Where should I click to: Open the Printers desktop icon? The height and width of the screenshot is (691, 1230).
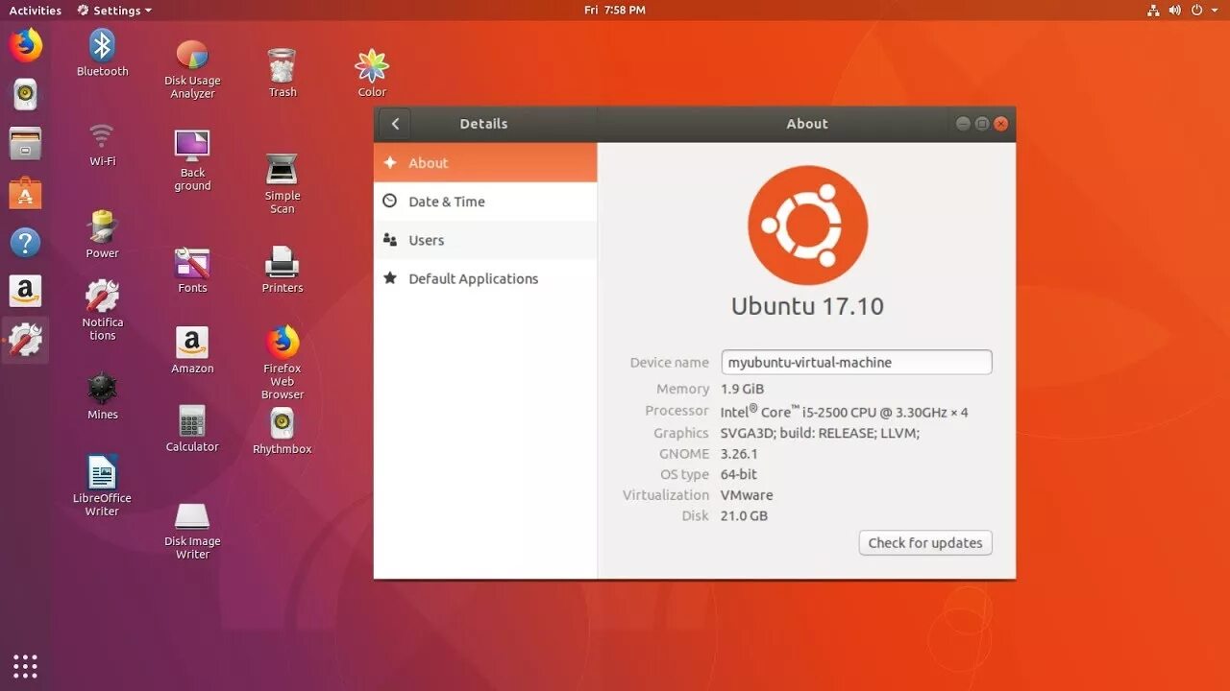click(283, 270)
